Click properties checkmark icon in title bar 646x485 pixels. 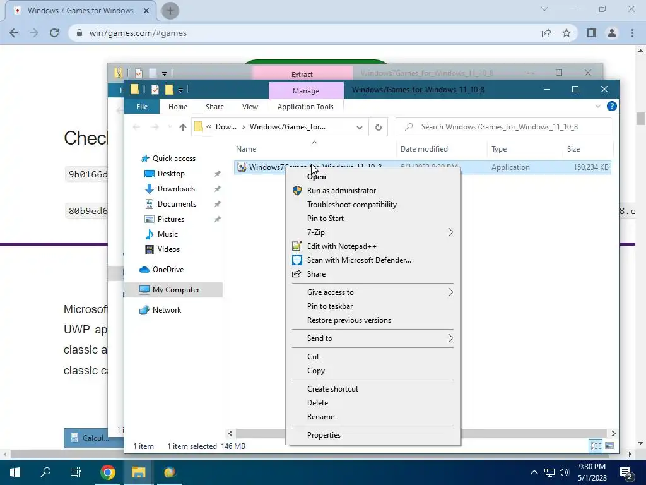pyautogui.click(x=155, y=90)
